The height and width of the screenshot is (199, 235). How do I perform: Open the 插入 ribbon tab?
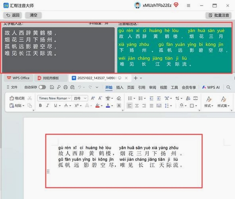[x=120, y=88]
